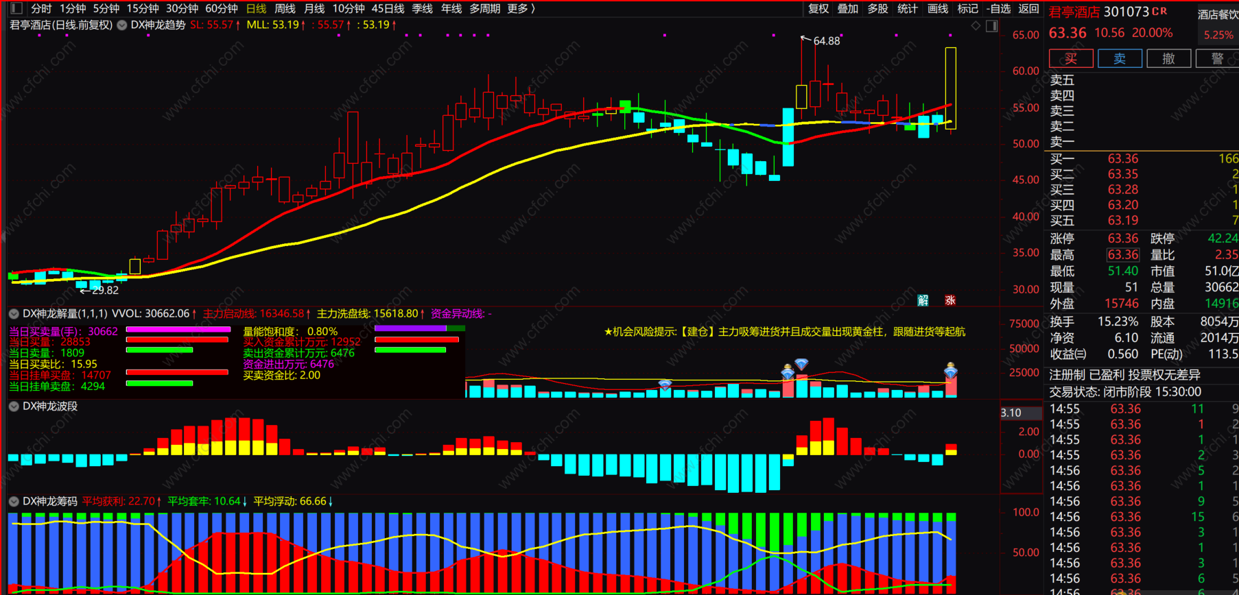Click the small diamond icon on the volume average line
The image size is (1239, 595).
tap(665, 385)
